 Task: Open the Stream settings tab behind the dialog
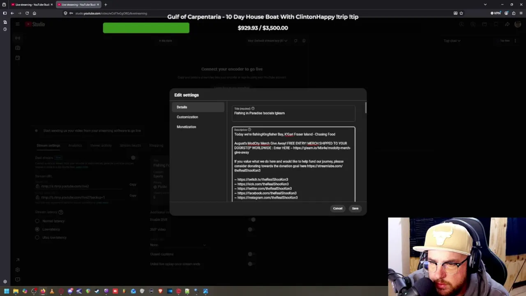pyautogui.click(x=48, y=146)
